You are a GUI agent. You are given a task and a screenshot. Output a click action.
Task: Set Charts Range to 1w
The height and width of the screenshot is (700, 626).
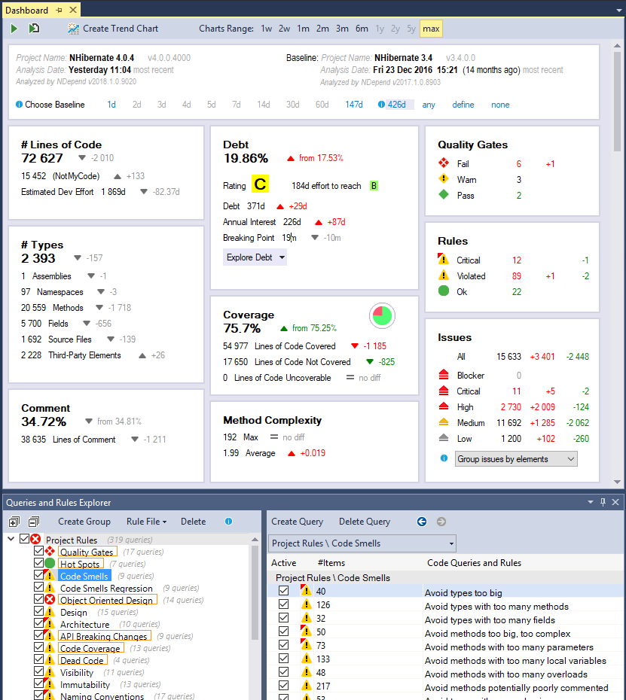click(267, 29)
